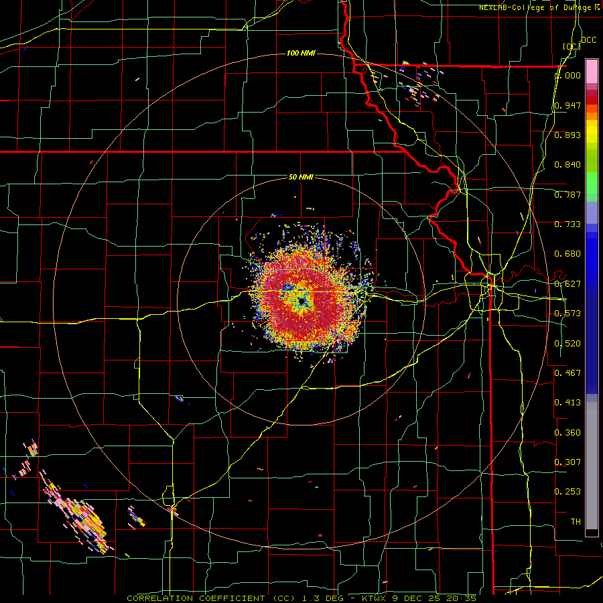Click the 0.787 scale value label

(567, 194)
